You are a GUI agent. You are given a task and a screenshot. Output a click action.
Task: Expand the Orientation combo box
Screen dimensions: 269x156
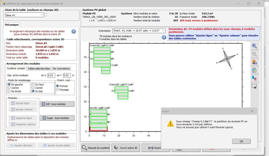click(163, 31)
